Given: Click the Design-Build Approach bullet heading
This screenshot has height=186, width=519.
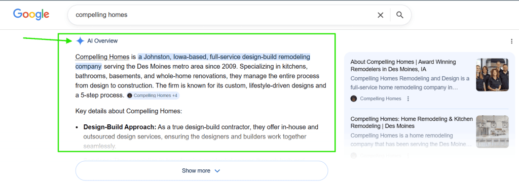Looking at the screenshot, I should pos(120,127).
